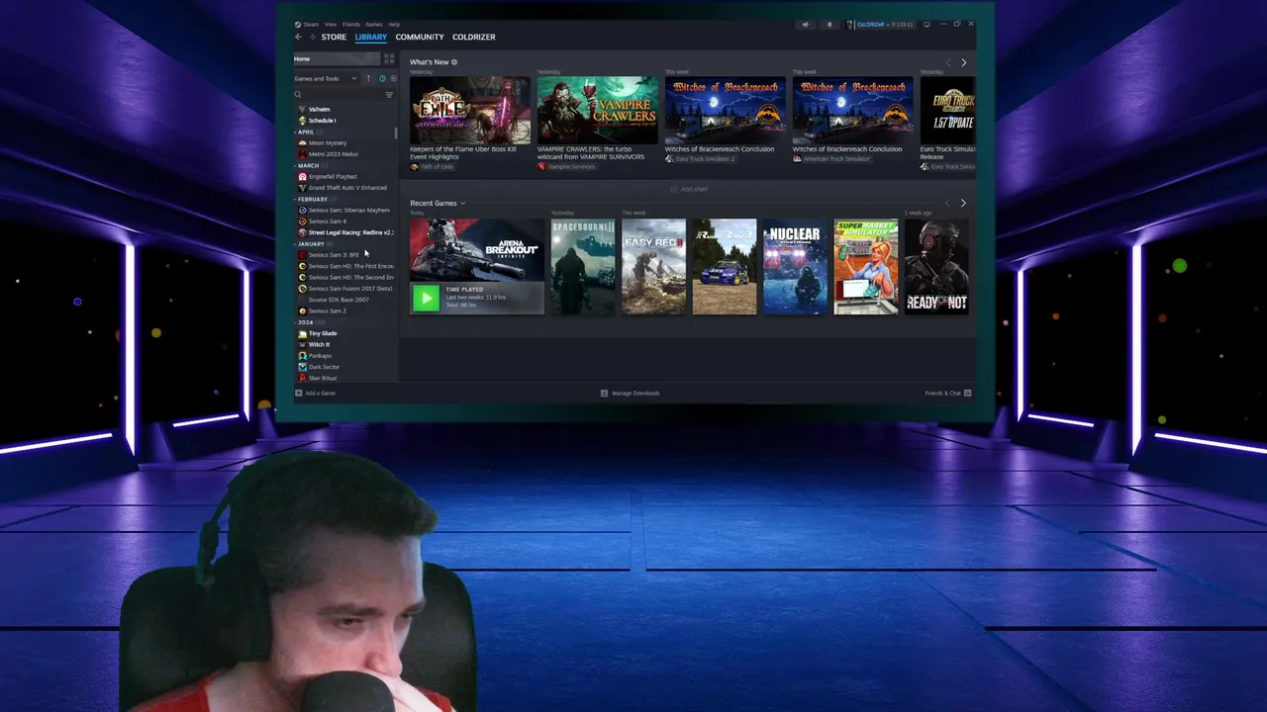Advance Recent Games with the right arrow

[x=964, y=203]
